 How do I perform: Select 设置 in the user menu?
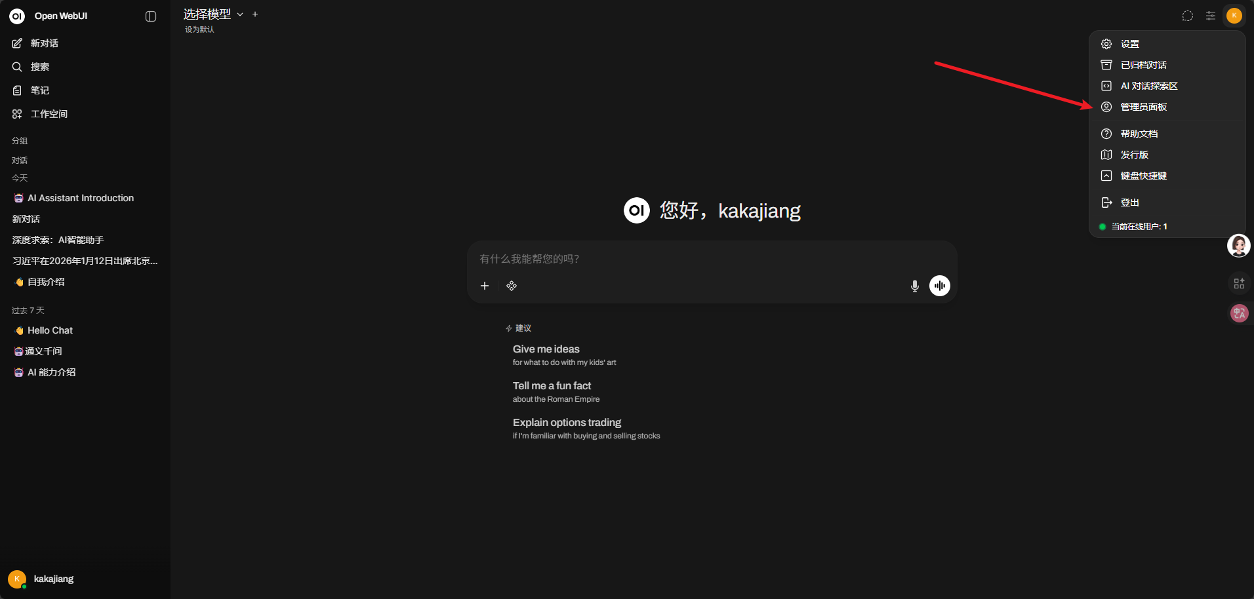pos(1129,43)
